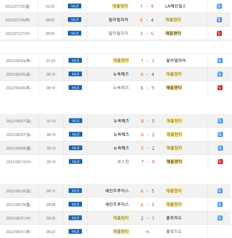This screenshot has height=238, width=232.
Task: Open the LA에인절스 team link
Action: pos(176,6)
